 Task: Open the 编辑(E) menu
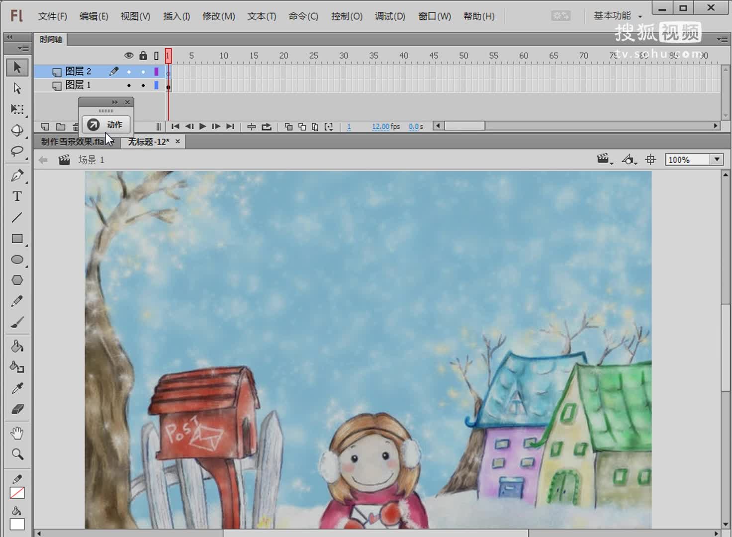[93, 16]
